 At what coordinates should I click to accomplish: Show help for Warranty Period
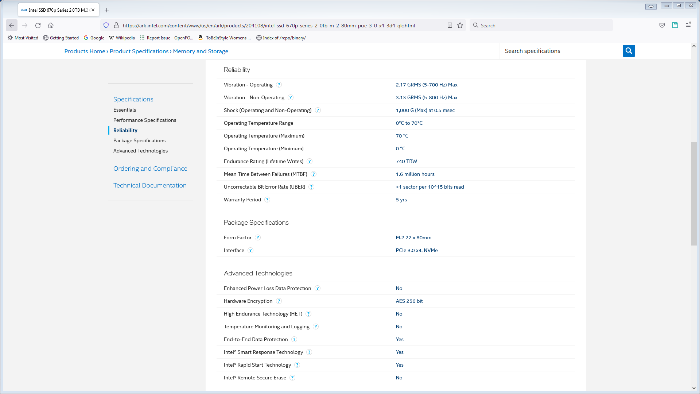[267, 200]
